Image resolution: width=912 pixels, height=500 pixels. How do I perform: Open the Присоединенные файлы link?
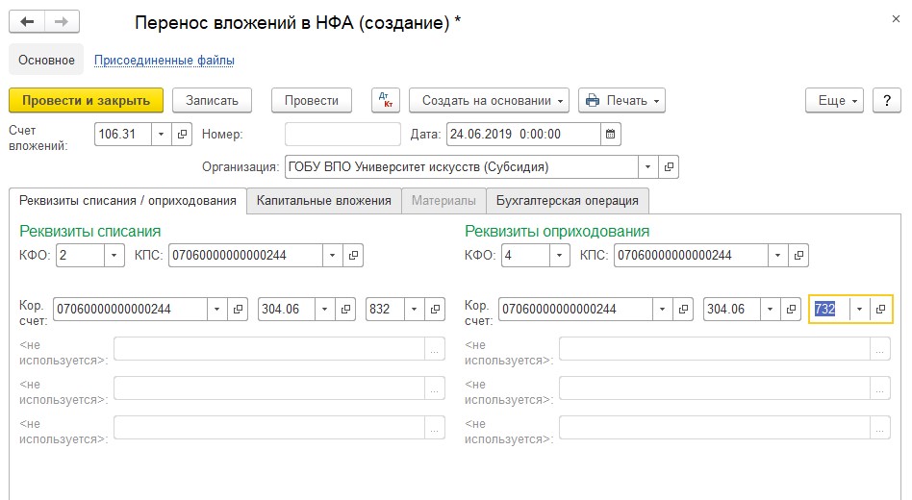pos(164,60)
